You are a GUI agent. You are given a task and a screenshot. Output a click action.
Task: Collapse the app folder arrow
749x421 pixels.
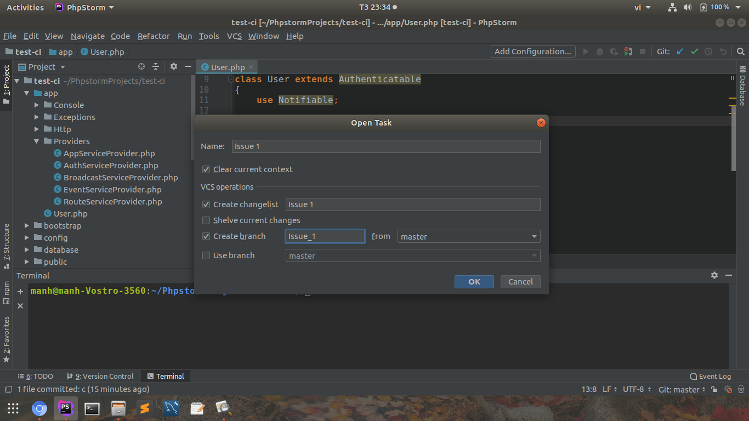pos(27,93)
